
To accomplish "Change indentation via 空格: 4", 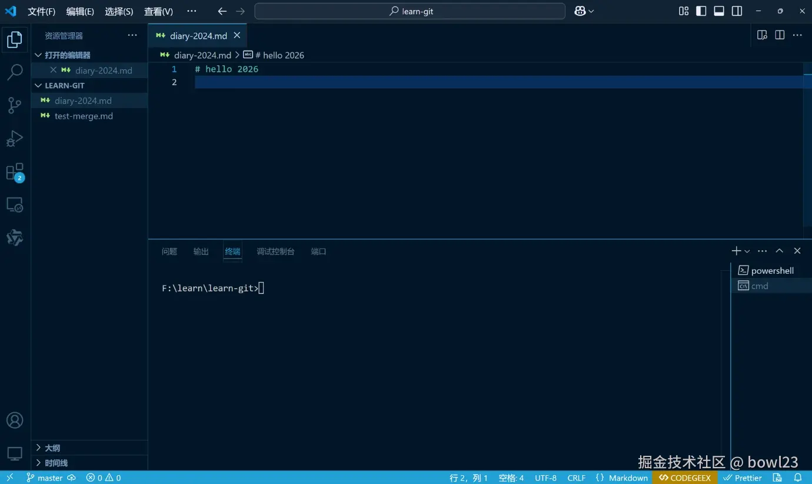I will point(511,478).
